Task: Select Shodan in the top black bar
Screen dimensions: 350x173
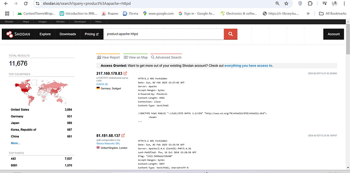Action: pyautogui.click(x=9, y=22)
